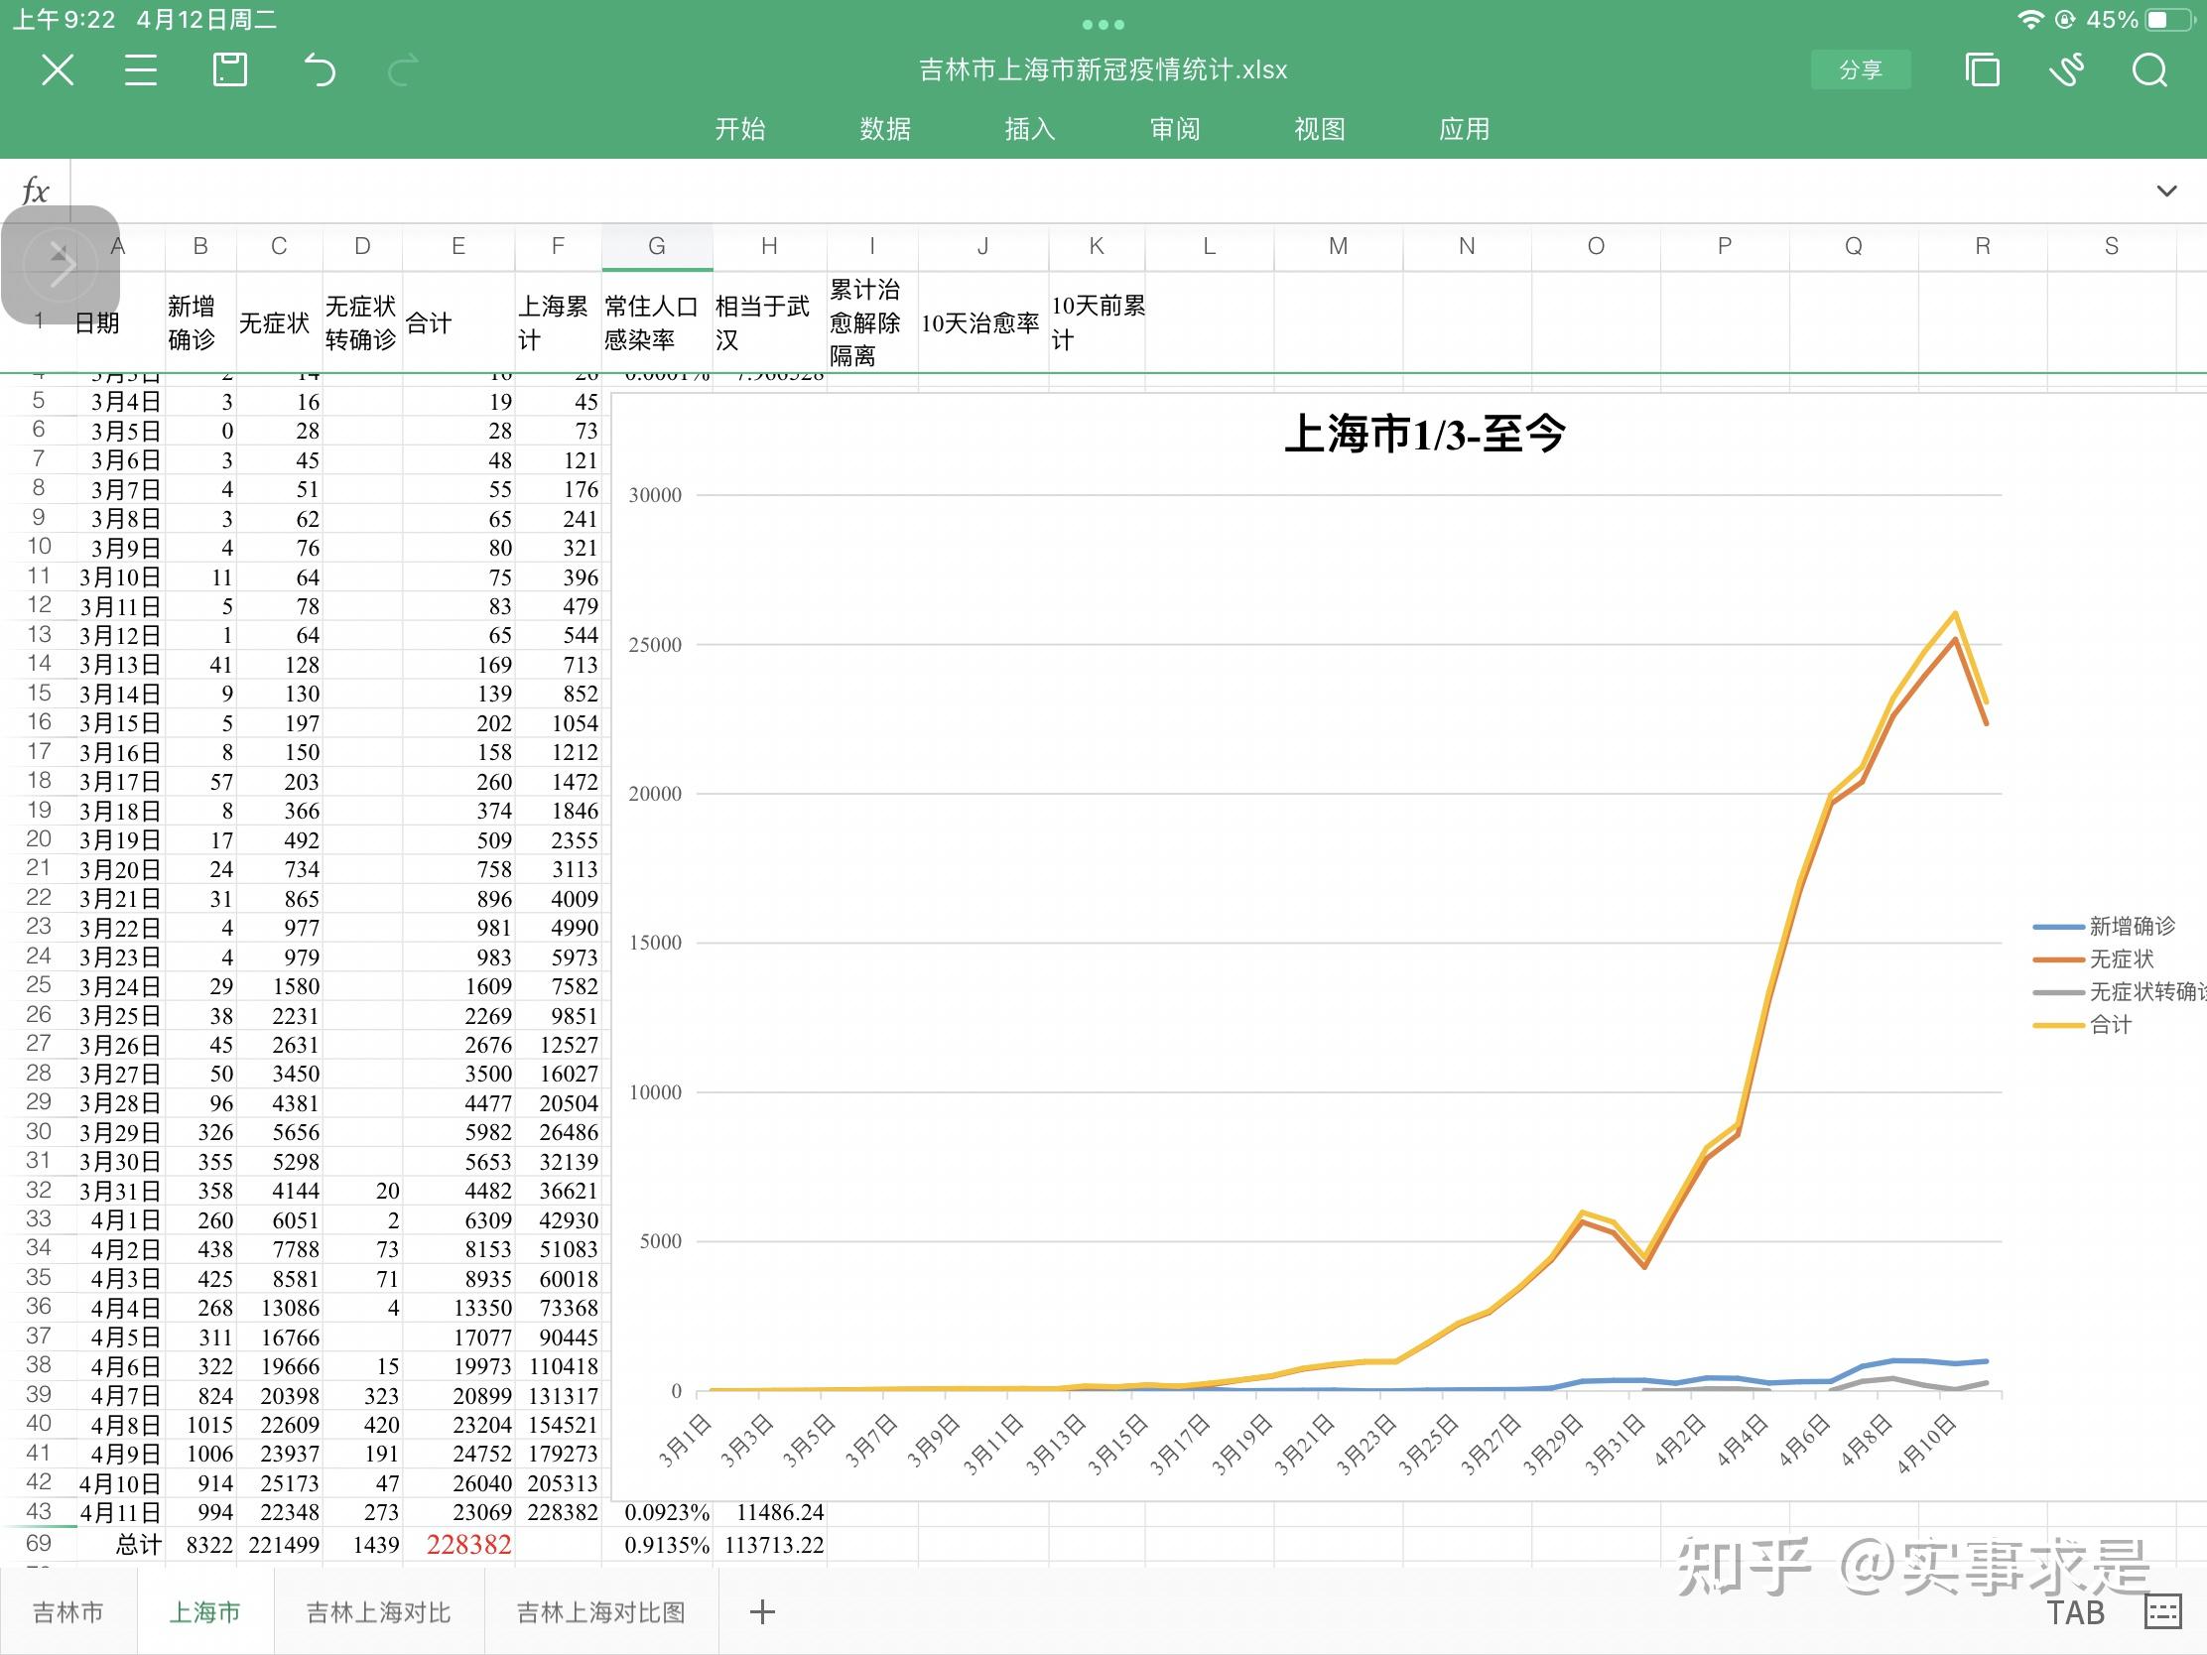Undo the last action
The height and width of the screenshot is (1655, 2207).
(320, 69)
